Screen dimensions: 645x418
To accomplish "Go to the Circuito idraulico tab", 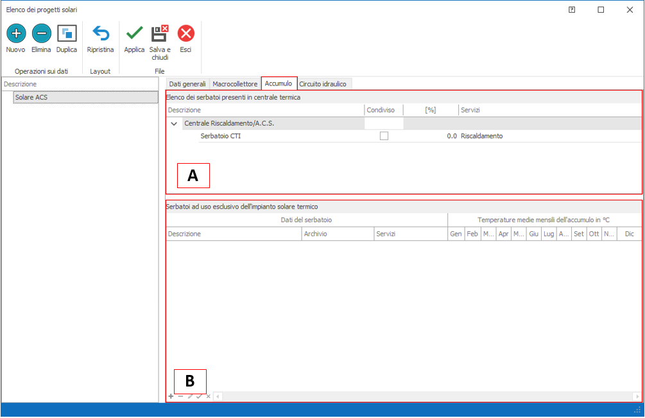I will 324,84.
